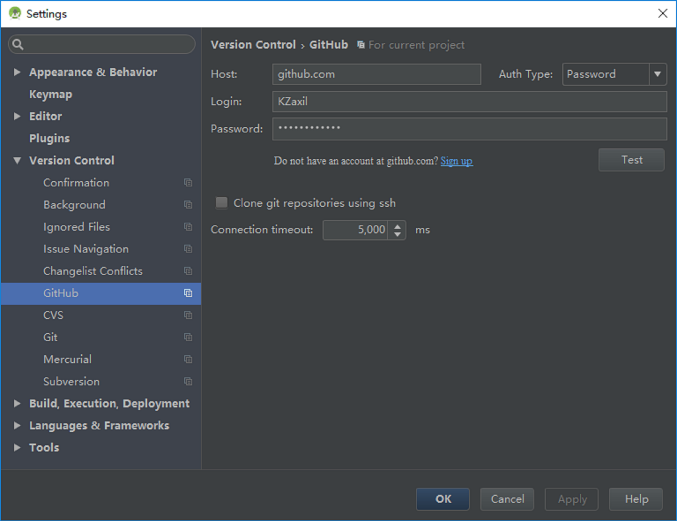
Task: Click the Android Studio logo in title bar
Action: tap(15, 13)
